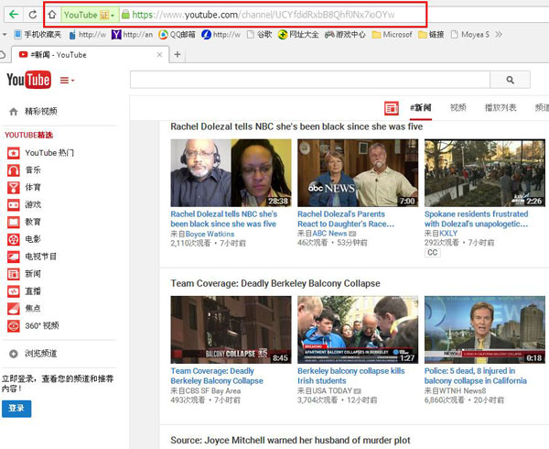The image size is (549, 449).
Task: Click the address bar URL field
Action: (264, 15)
